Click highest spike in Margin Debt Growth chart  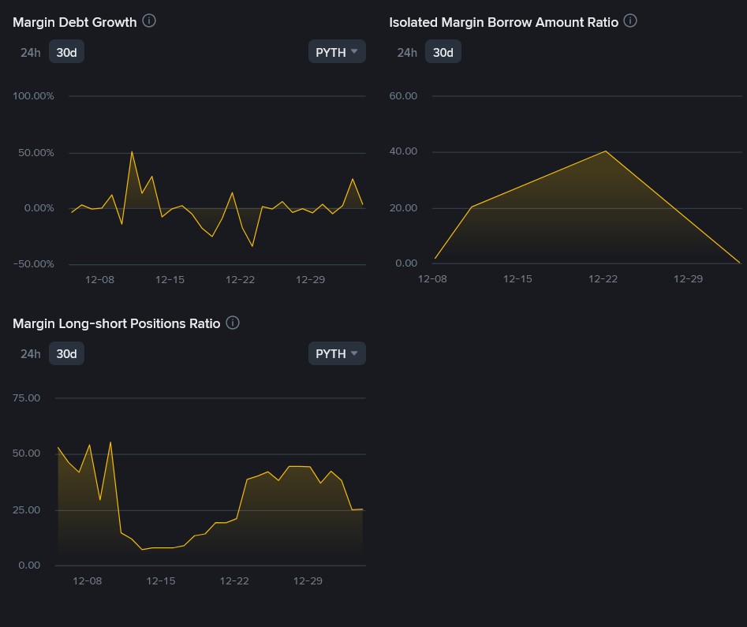coord(132,151)
